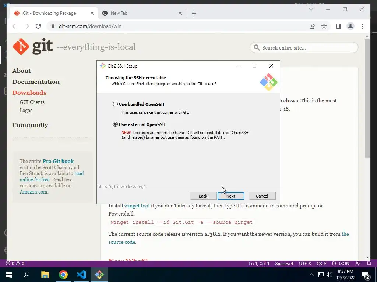The width and height of the screenshot is (377, 282).
Task: Open GUI Clients sub-link
Action: coord(32,102)
